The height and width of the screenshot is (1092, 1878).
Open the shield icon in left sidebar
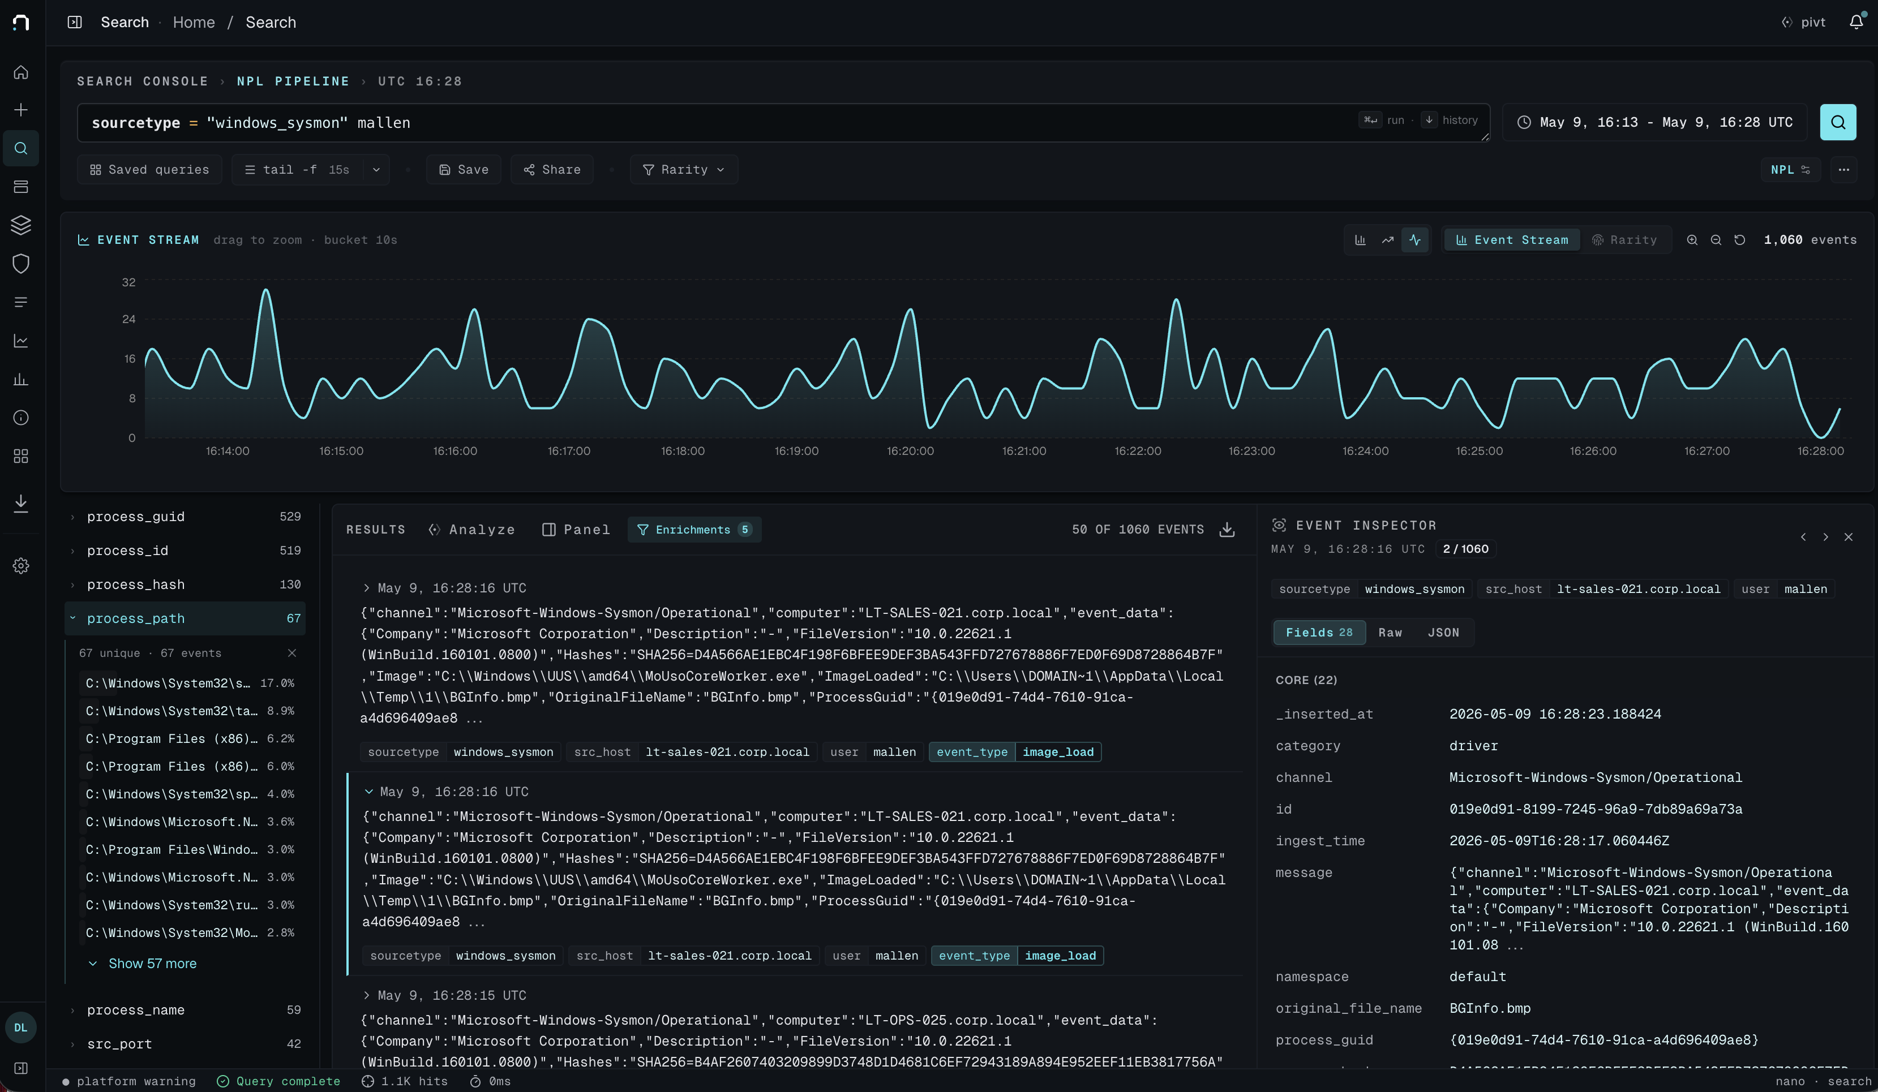(21, 264)
